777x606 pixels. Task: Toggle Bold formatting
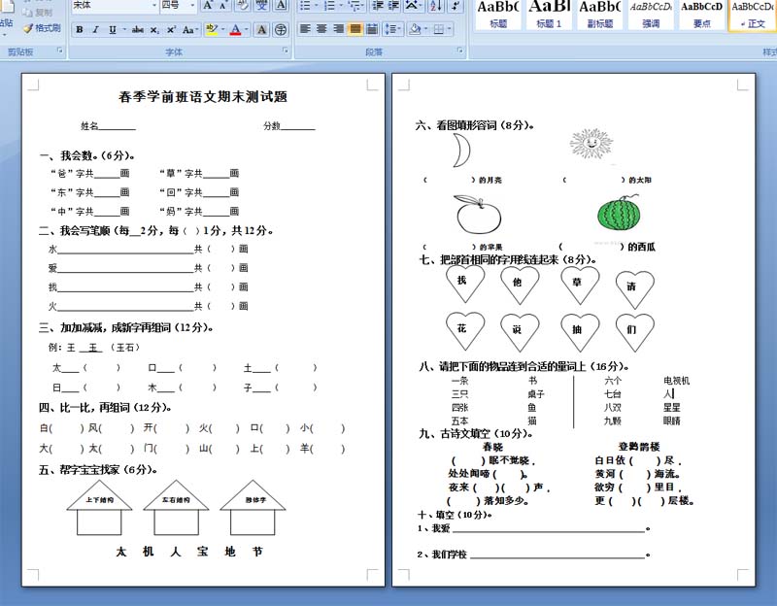click(80, 30)
